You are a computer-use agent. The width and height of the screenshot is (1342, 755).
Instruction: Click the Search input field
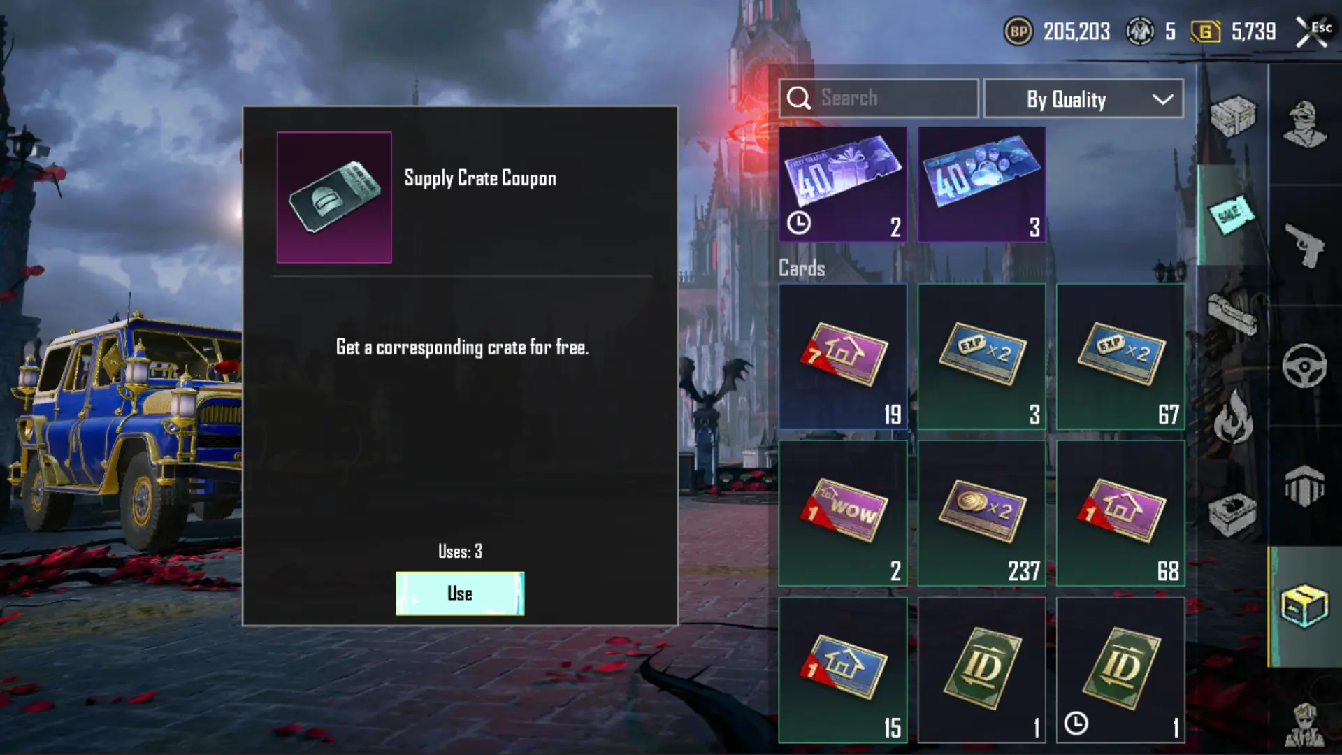pyautogui.click(x=879, y=99)
